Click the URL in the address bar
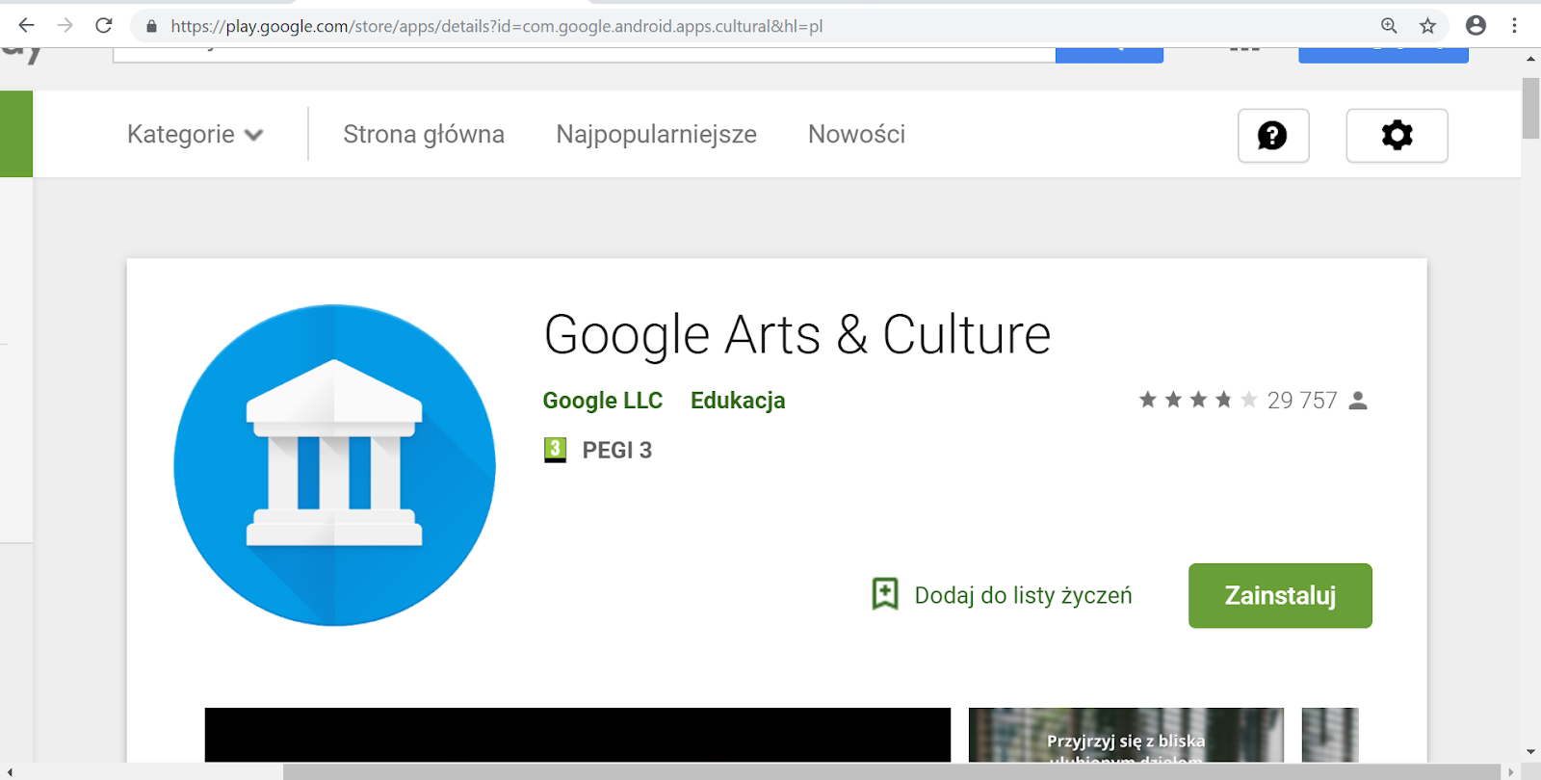 point(497,26)
